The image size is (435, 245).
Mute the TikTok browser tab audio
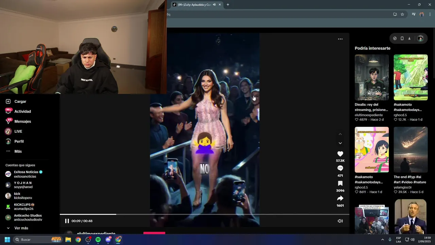(214, 5)
